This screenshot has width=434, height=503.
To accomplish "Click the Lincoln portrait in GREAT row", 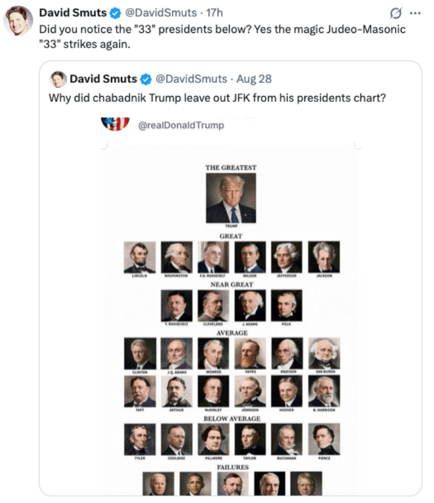I will tap(140, 257).
